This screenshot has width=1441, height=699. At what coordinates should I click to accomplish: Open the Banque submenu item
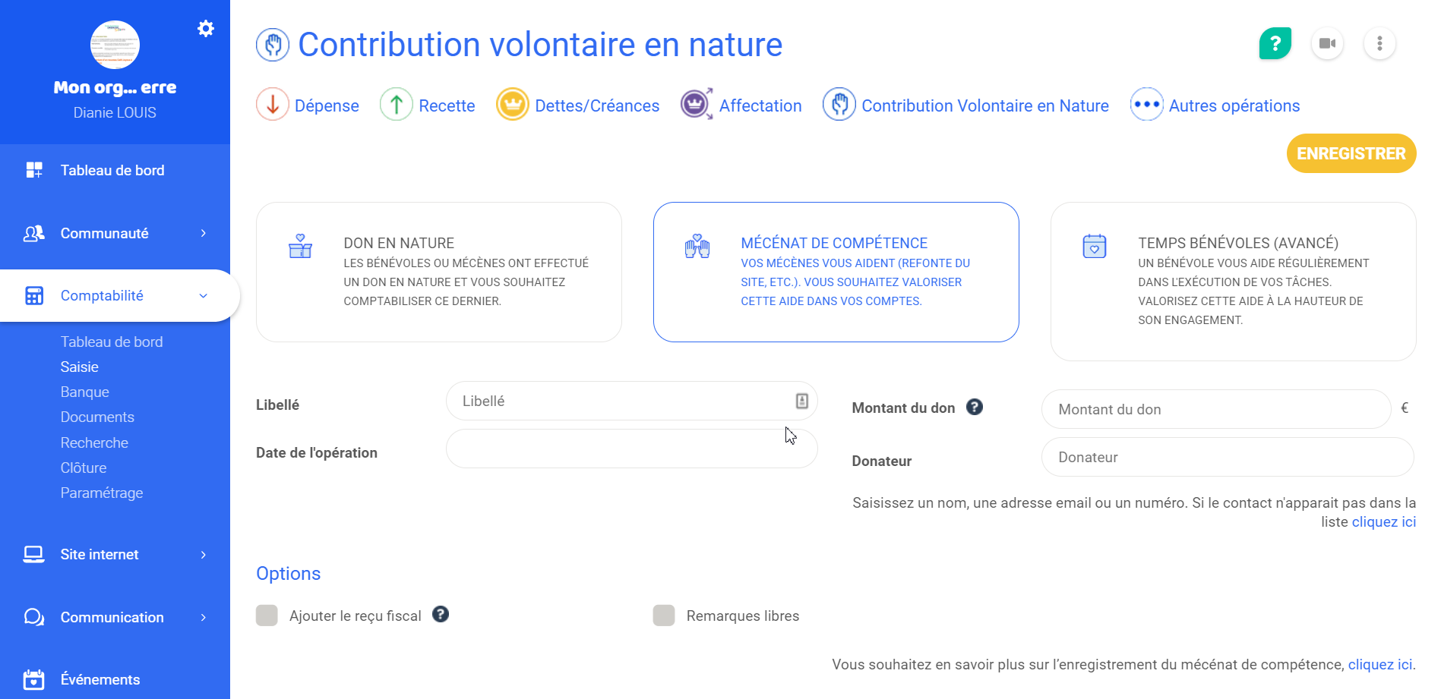(x=85, y=392)
